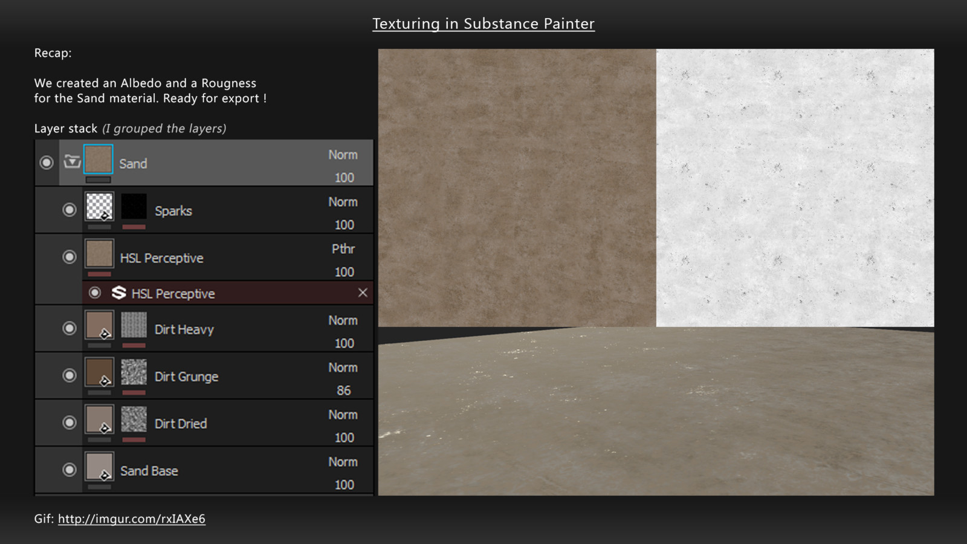
Task: Open the Pthr blend mode dropdown
Action: click(x=343, y=249)
